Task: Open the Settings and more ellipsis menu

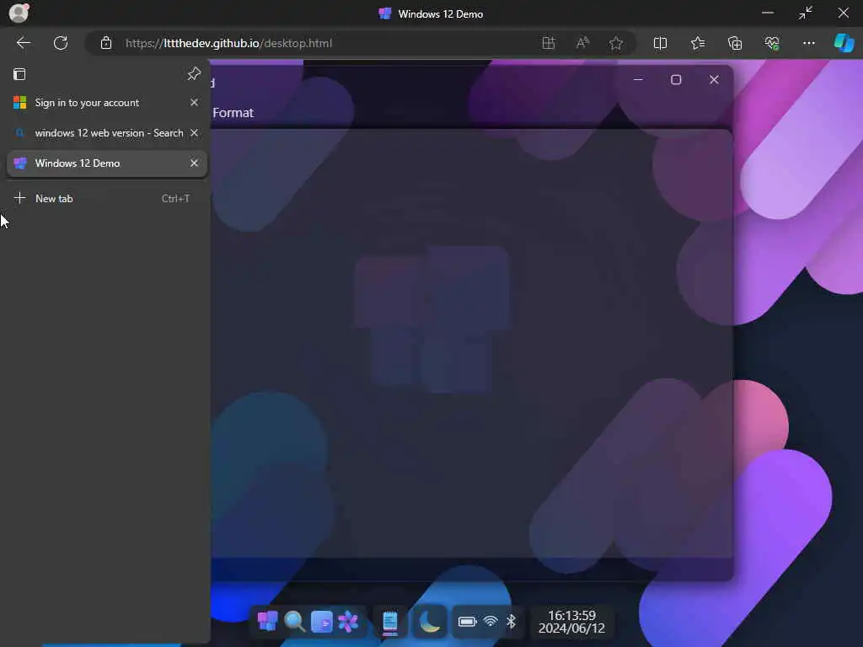Action: 808,43
